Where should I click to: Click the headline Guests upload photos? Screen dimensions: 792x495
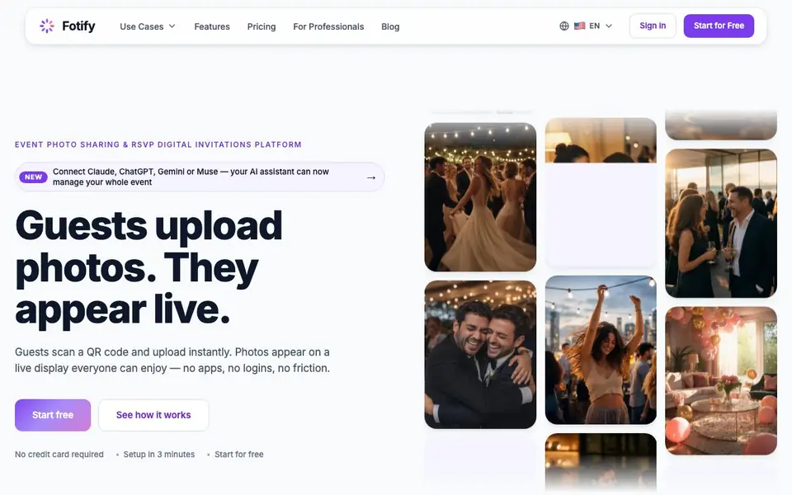pos(148,267)
